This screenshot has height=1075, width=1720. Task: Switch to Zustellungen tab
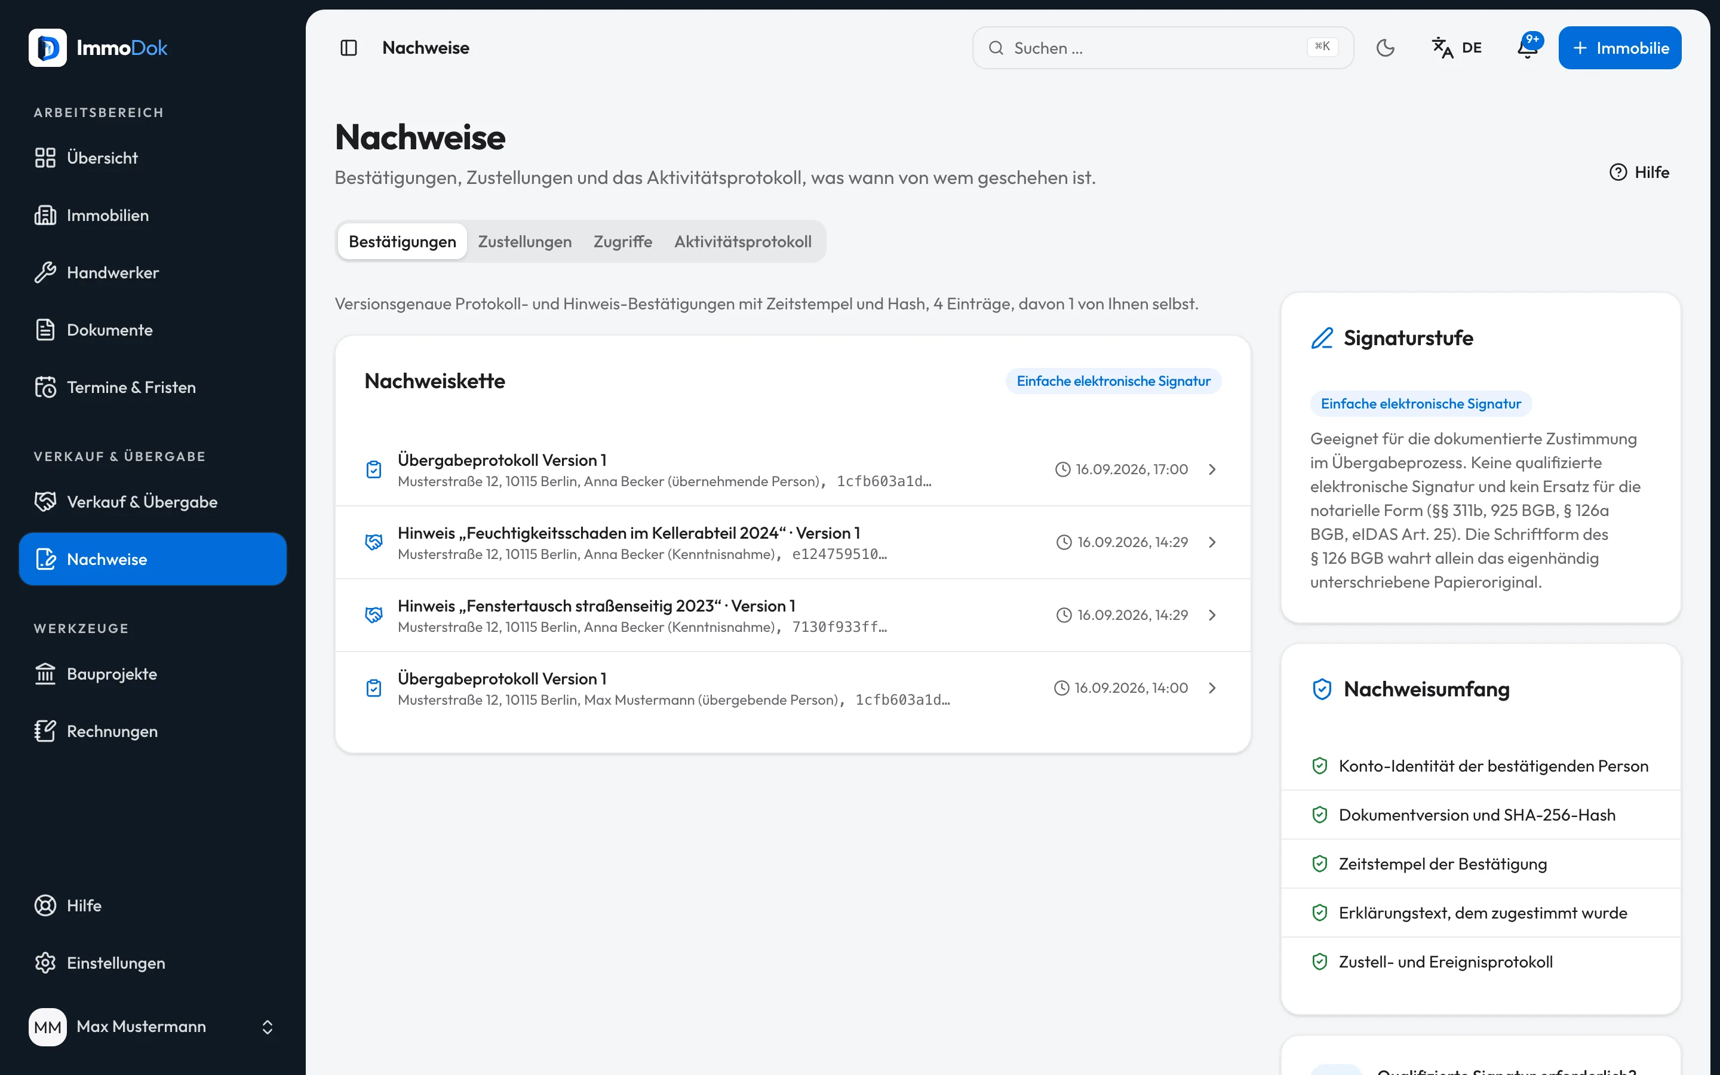tap(524, 241)
